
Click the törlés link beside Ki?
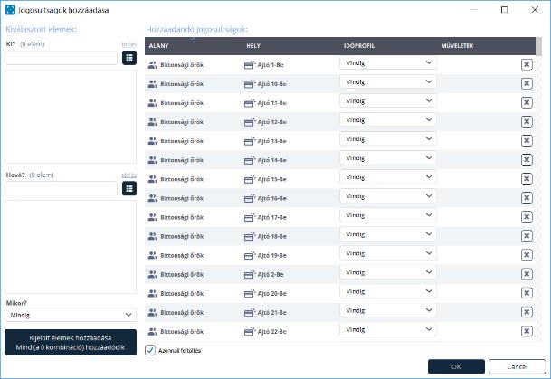pos(129,44)
